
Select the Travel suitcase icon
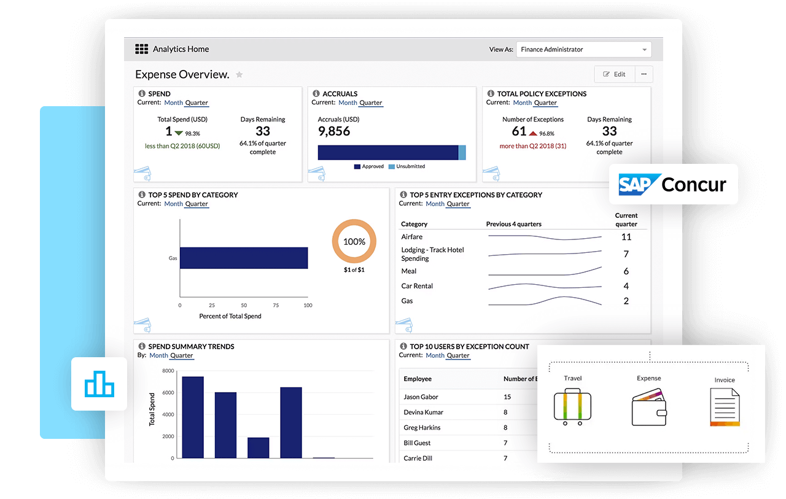[x=572, y=408]
